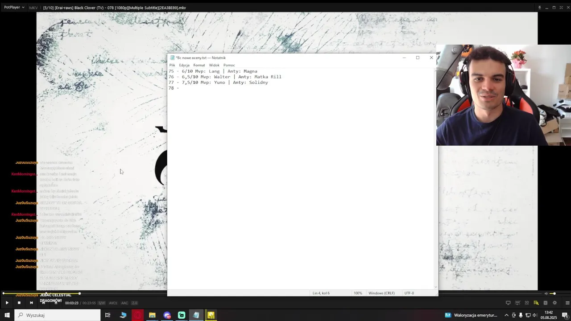Screen dimensions: 571x321
Task: Open the Windows notification center icon
Action: pos(565,315)
